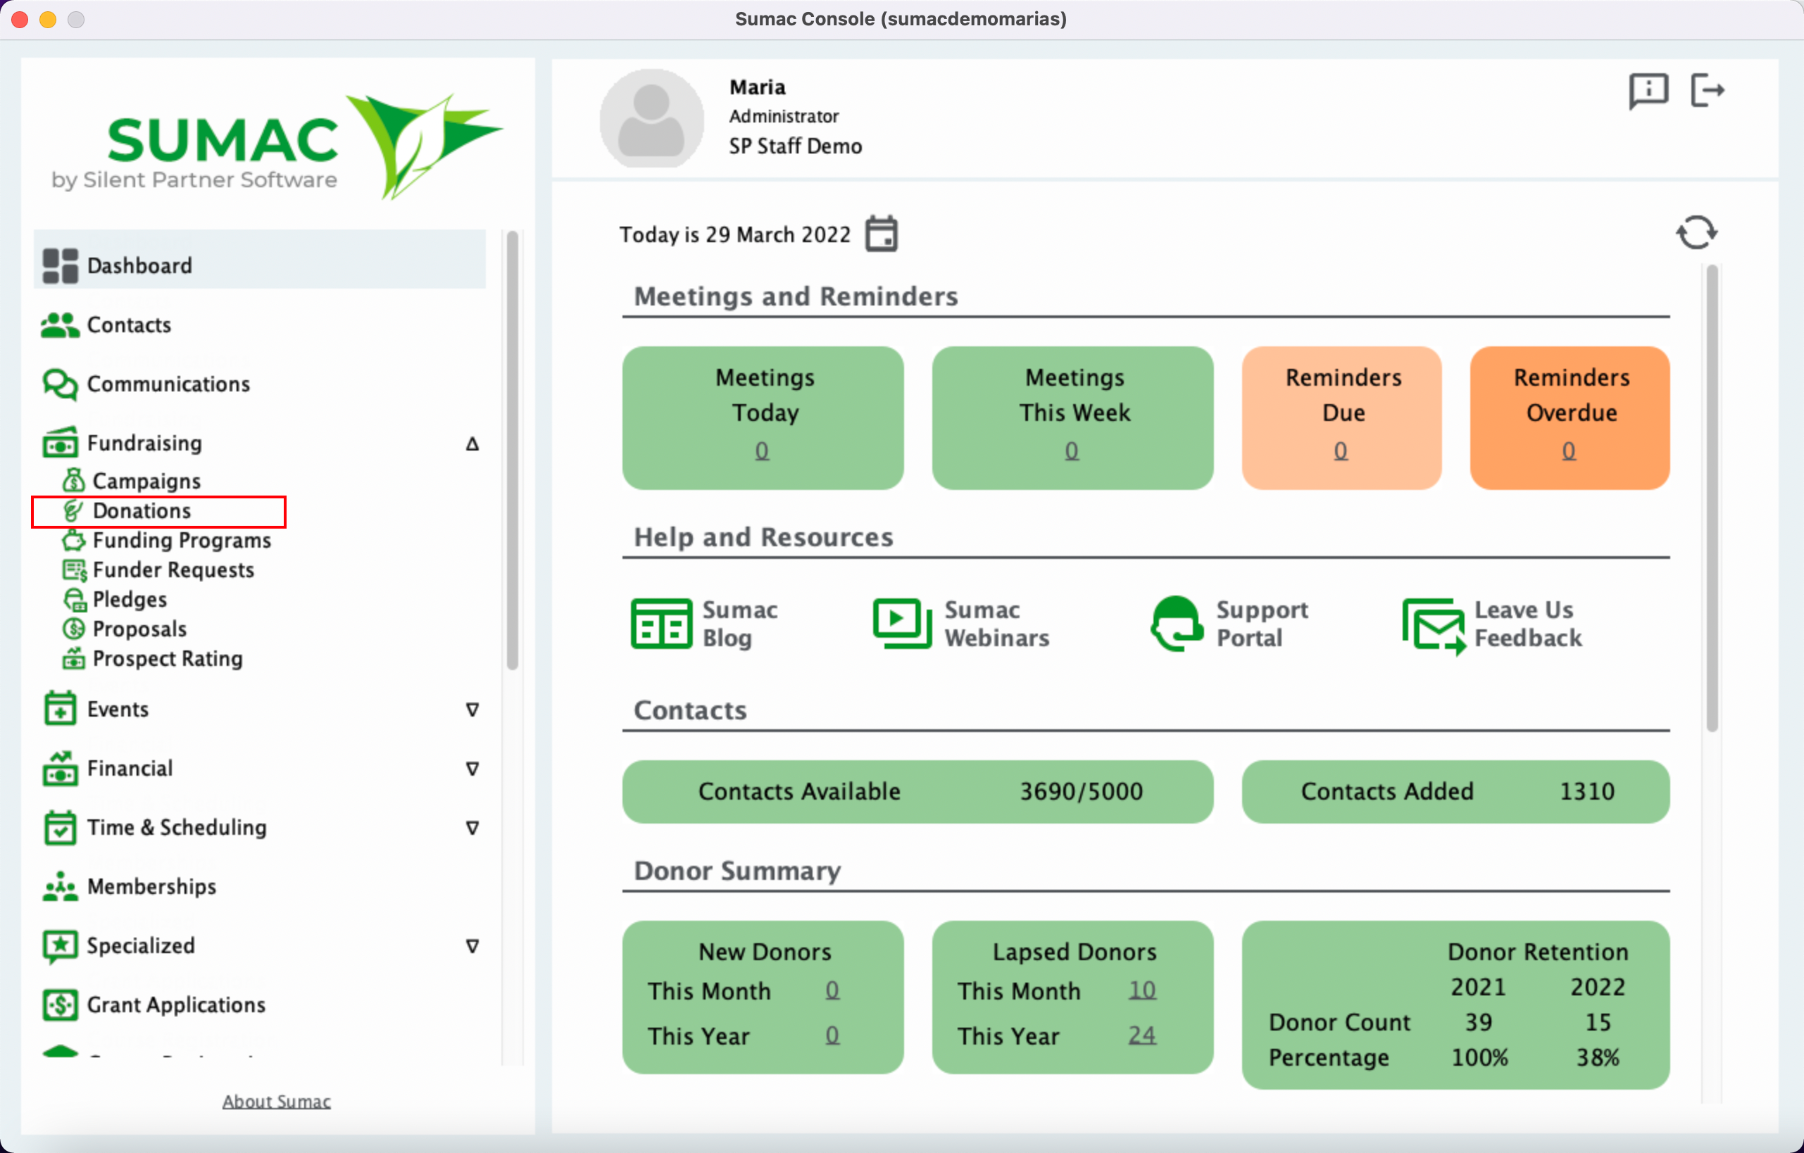Click the Proposals dollar icon

click(73, 629)
